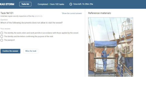The height and width of the screenshot is (109, 146).
Task: Select The passport radio button
Action: pyautogui.click(x=2, y=40)
